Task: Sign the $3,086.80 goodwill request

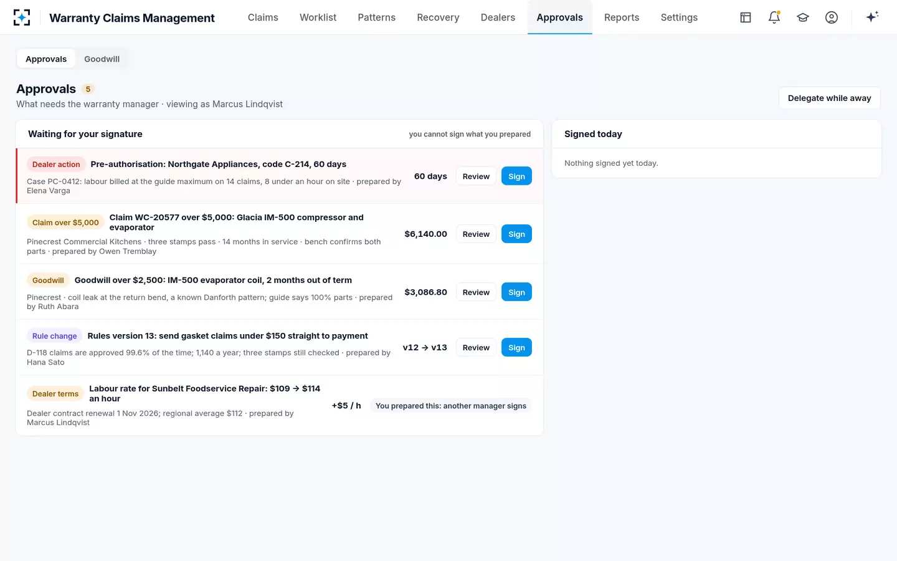Action: pos(516,292)
